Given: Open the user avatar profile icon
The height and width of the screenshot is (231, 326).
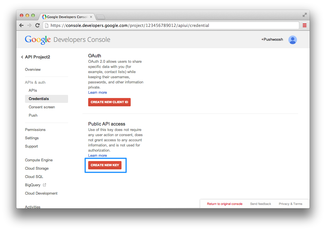Looking at the screenshot, I should pyautogui.click(x=292, y=40).
